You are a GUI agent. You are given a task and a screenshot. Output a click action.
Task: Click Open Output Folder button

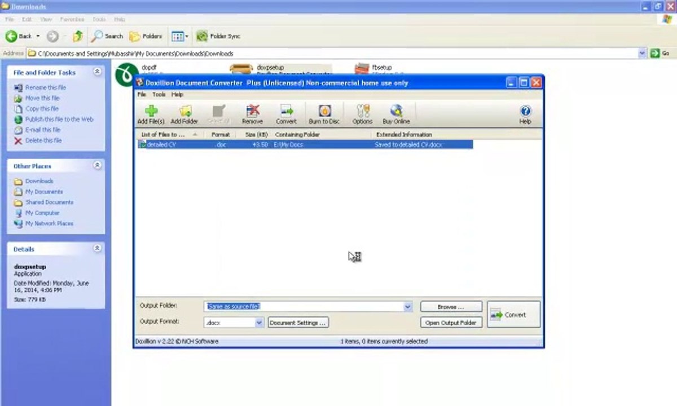pos(451,323)
